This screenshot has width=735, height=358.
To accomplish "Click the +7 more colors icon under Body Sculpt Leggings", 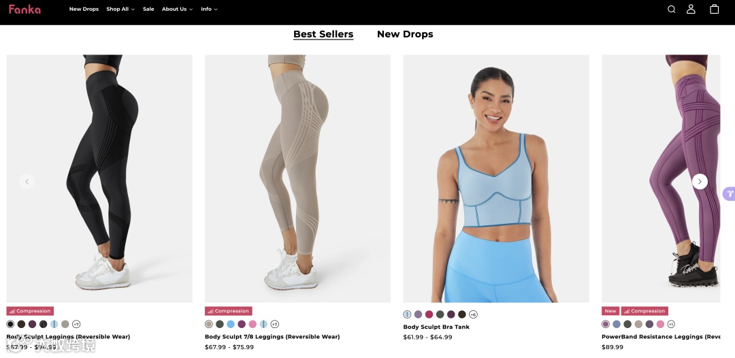I will pyautogui.click(x=76, y=324).
